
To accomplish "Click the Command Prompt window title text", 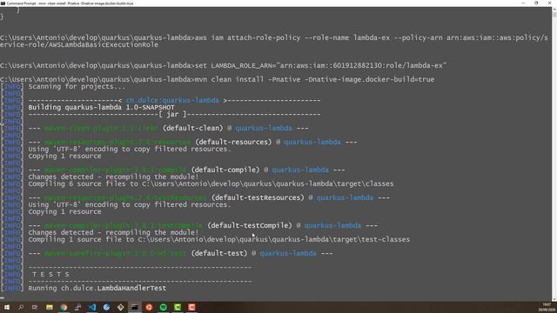I will click(70, 3).
